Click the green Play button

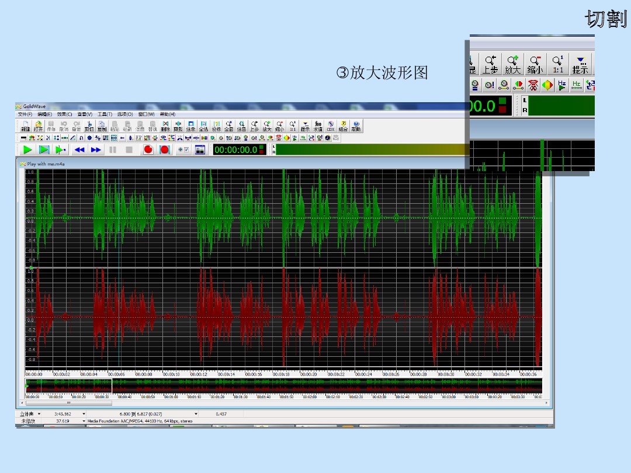pyautogui.click(x=27, y=150)
